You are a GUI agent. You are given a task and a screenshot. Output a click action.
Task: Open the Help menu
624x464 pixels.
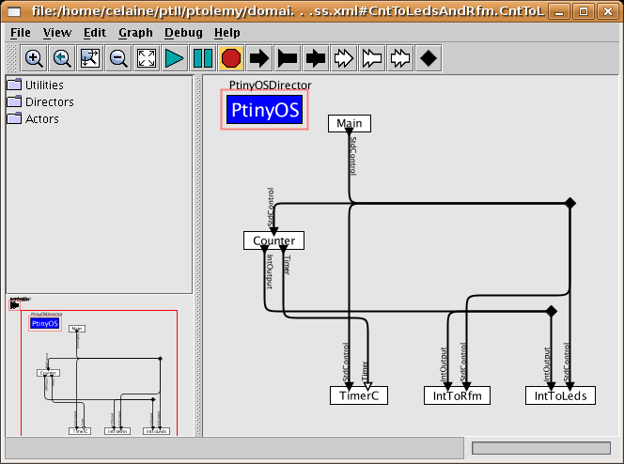pyautogui.click(x=227, y=33)
